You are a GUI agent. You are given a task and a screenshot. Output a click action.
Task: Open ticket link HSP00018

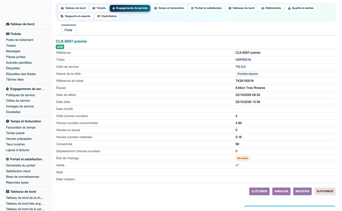[x=243, y=60]
